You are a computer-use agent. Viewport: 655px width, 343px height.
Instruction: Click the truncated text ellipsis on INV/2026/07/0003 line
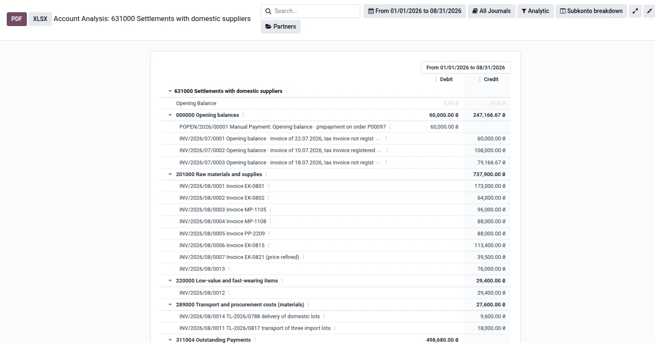pos(377,163)
